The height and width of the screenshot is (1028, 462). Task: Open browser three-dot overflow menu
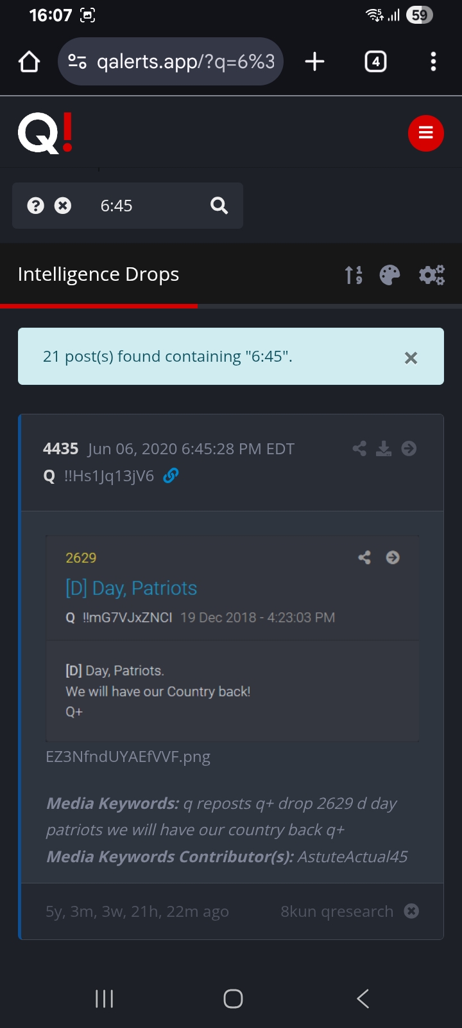coord(434,62)
